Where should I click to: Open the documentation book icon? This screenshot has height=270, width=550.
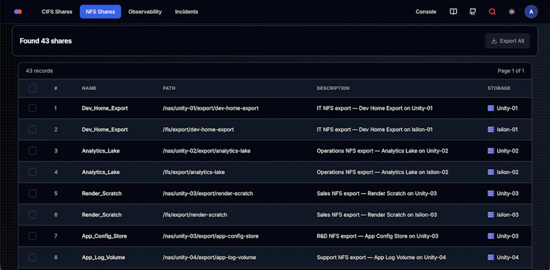click(453, 12)
